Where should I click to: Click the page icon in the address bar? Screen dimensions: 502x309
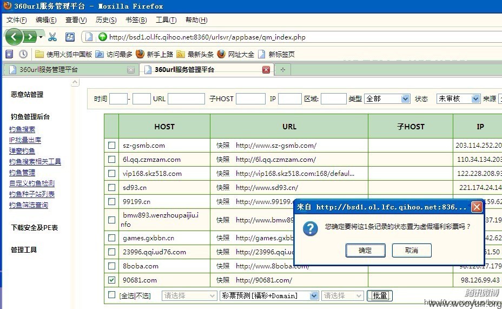click(89, 37)
